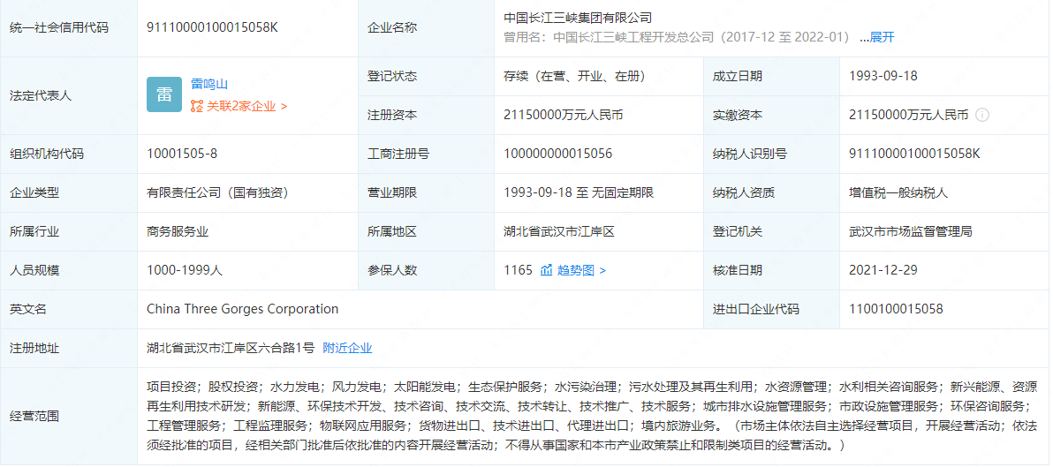Click the 企业类型 label cell
Image resolution: width=1053 pixels, height=467 pixels.
coord(69,193)
